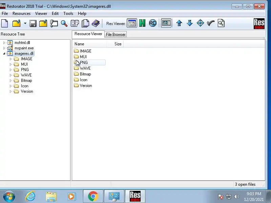Click the volume speaker tray icon
The image size is (271, 203).
(x=236, y=197)
